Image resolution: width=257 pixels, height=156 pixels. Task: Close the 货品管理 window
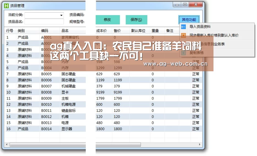196,5
